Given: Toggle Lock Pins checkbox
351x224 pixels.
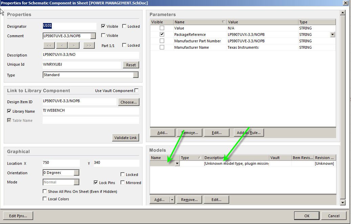Looking at the screenshot, I should [96, 182].
